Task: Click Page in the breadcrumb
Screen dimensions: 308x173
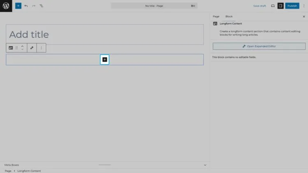Action: tap(8, 171)
